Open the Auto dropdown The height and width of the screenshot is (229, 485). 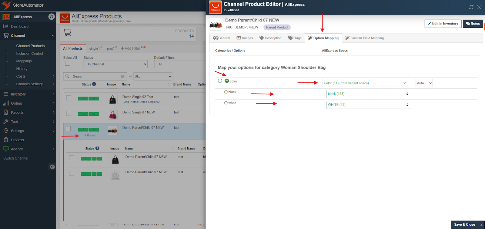click(x=424, y=83)
